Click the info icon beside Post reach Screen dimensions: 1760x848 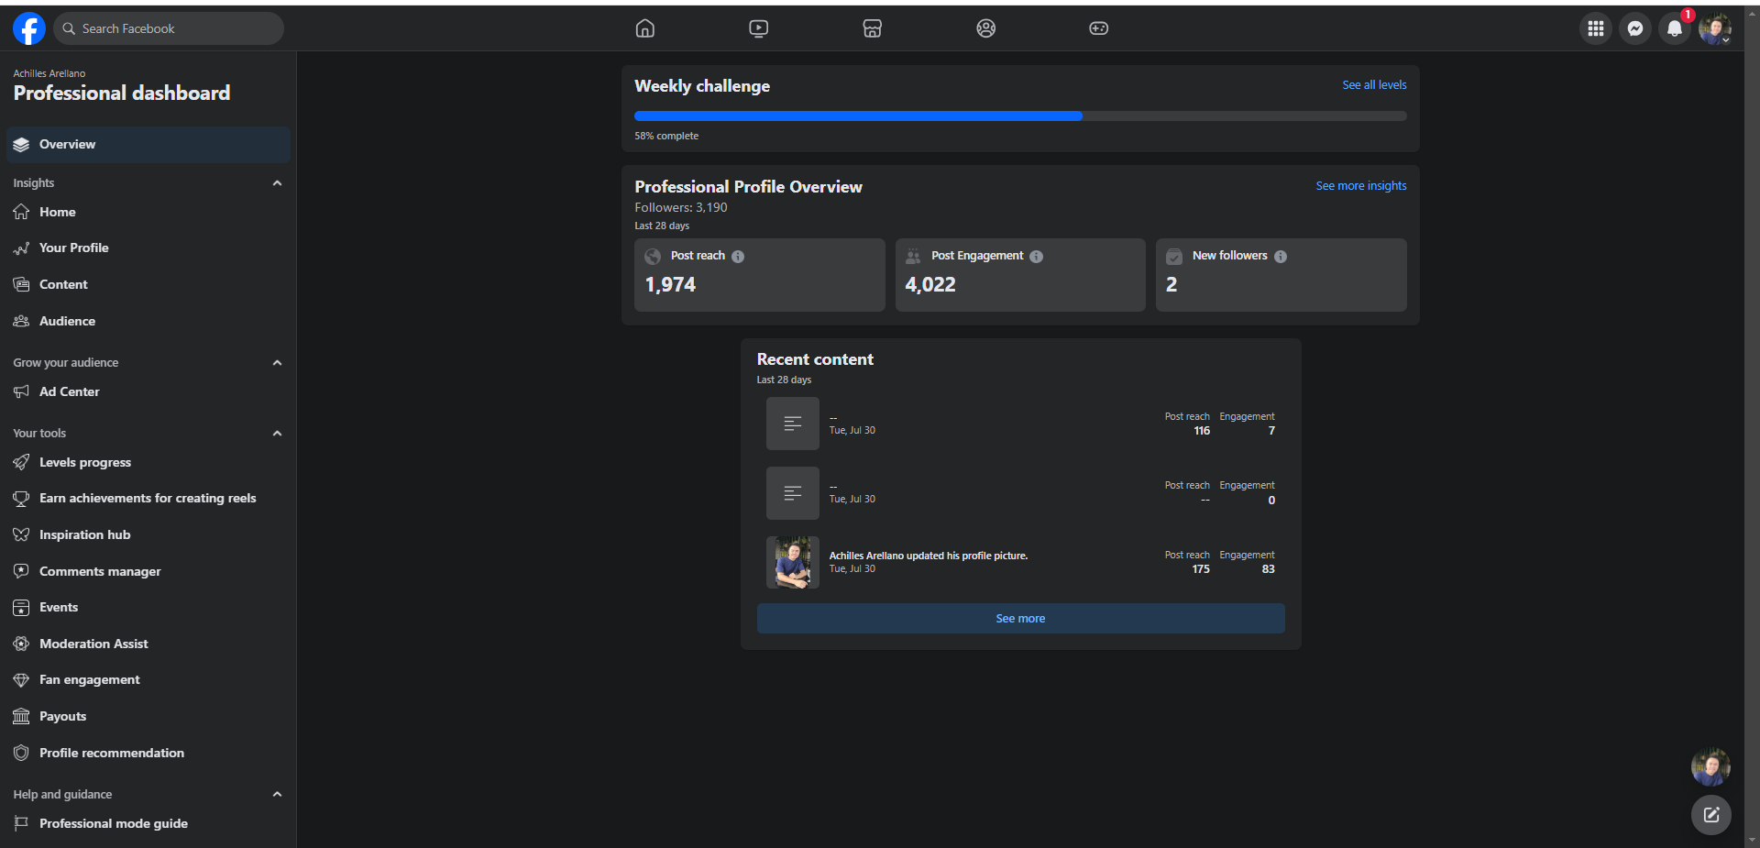point(738,257)
